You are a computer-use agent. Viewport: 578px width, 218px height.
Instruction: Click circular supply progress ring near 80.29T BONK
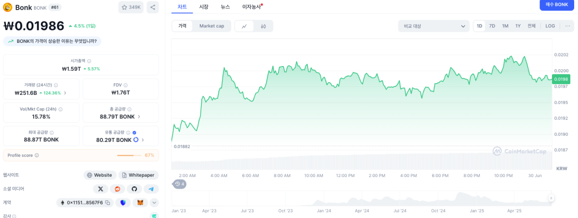pyautogui.click(x=136, y=140)
